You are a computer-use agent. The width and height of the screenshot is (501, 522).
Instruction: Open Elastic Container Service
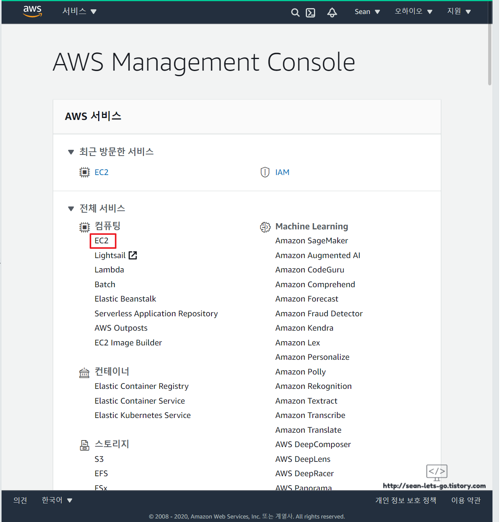click(140, 401)
